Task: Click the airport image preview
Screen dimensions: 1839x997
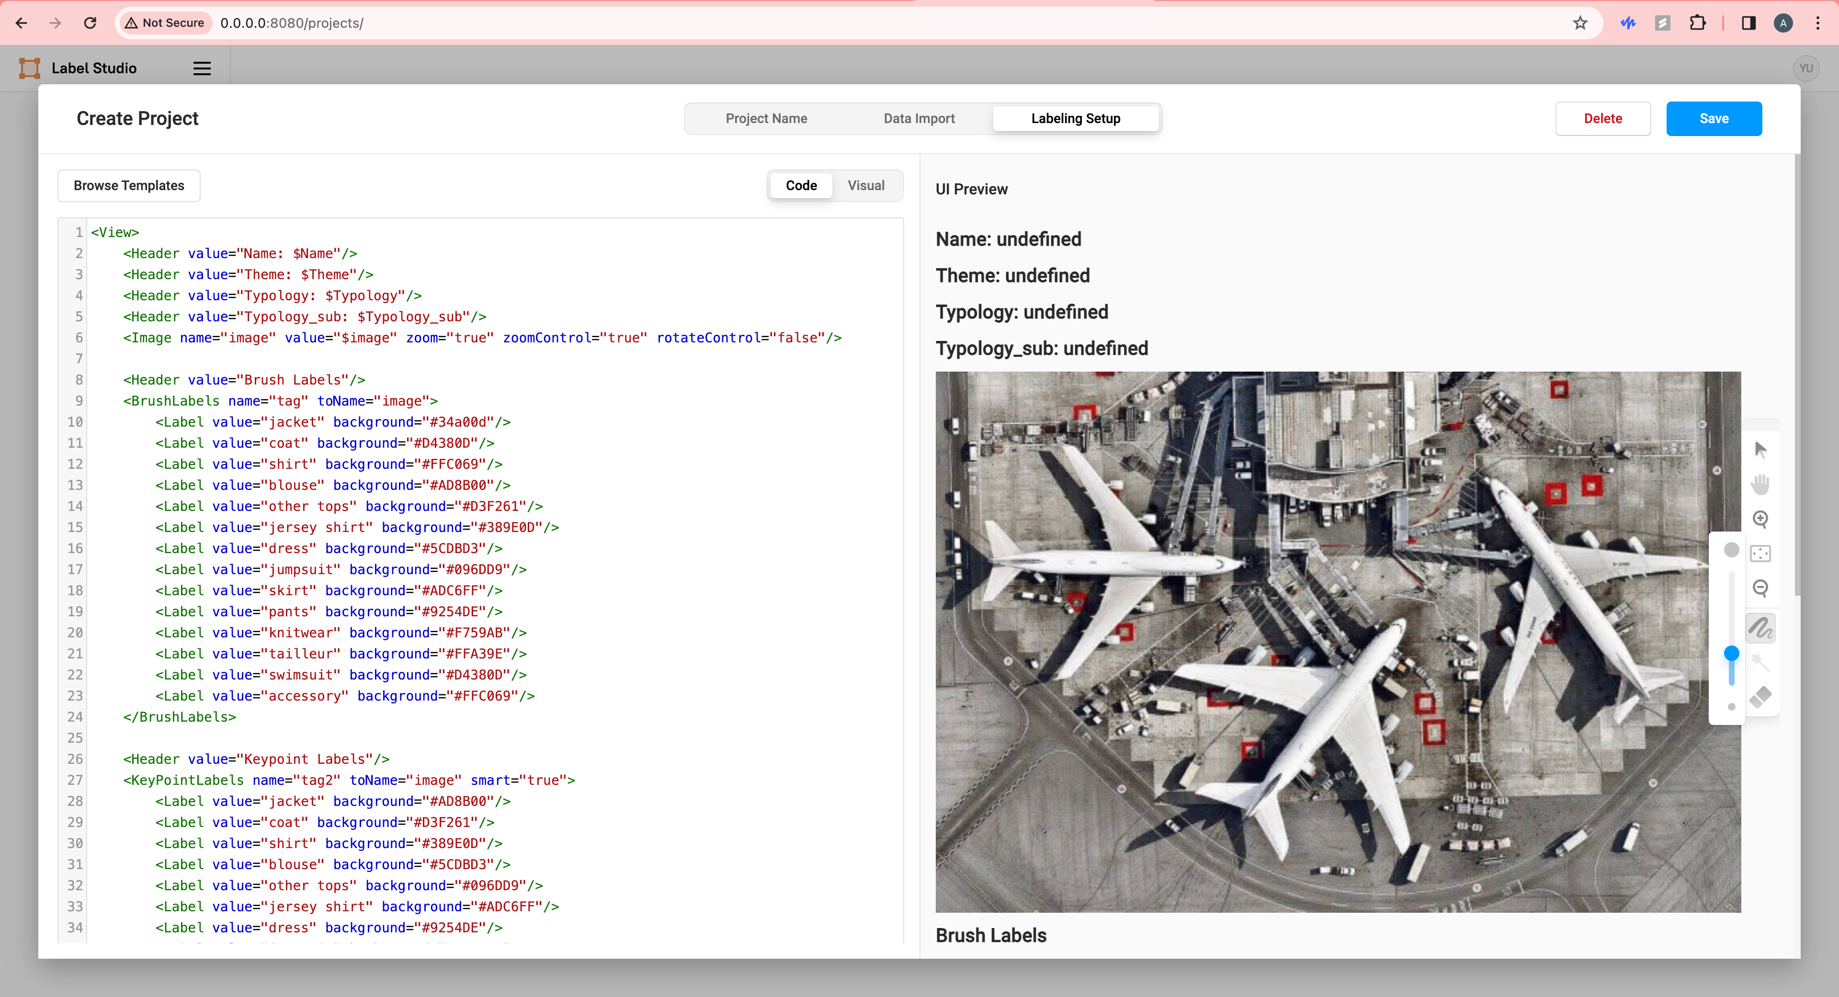Action: pos(1337,641)
